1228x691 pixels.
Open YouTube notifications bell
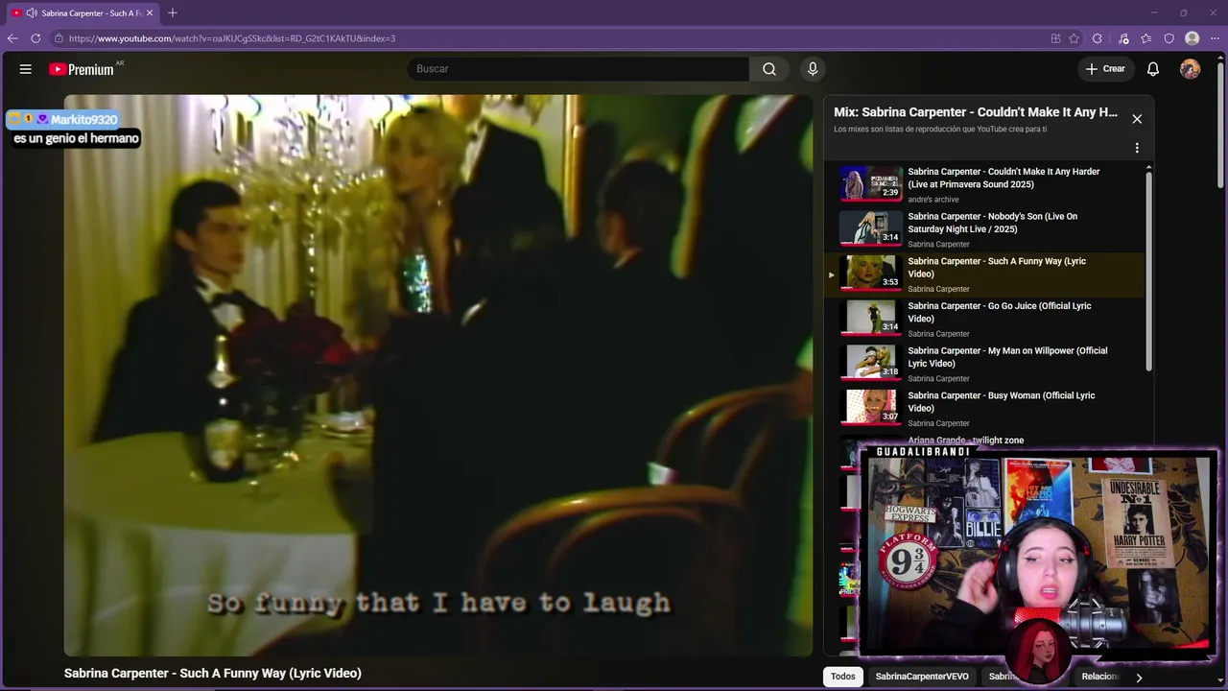1153,69
